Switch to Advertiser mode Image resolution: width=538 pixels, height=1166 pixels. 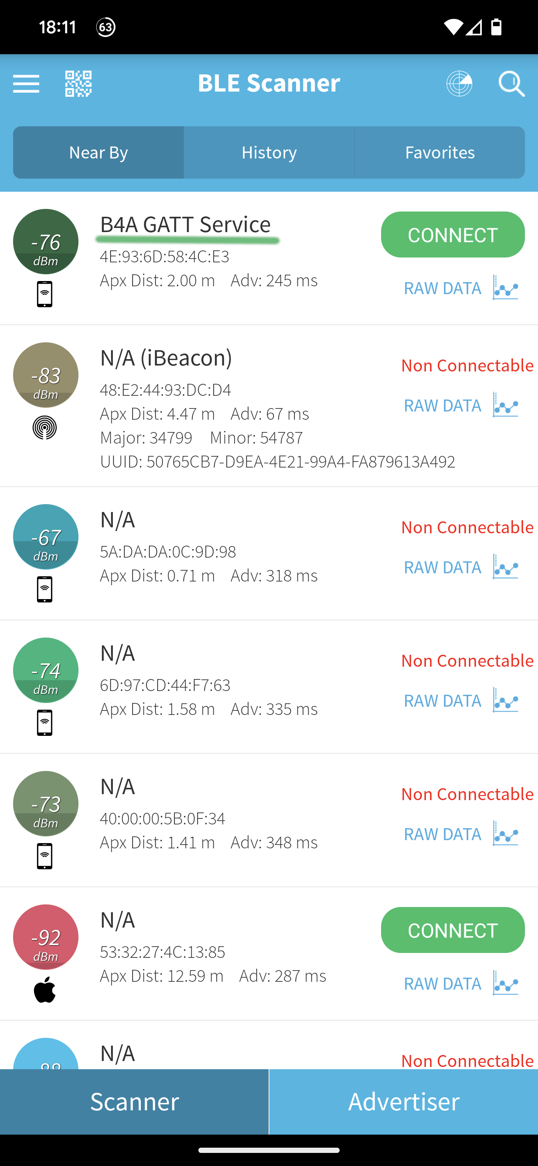coord(403,1101)
